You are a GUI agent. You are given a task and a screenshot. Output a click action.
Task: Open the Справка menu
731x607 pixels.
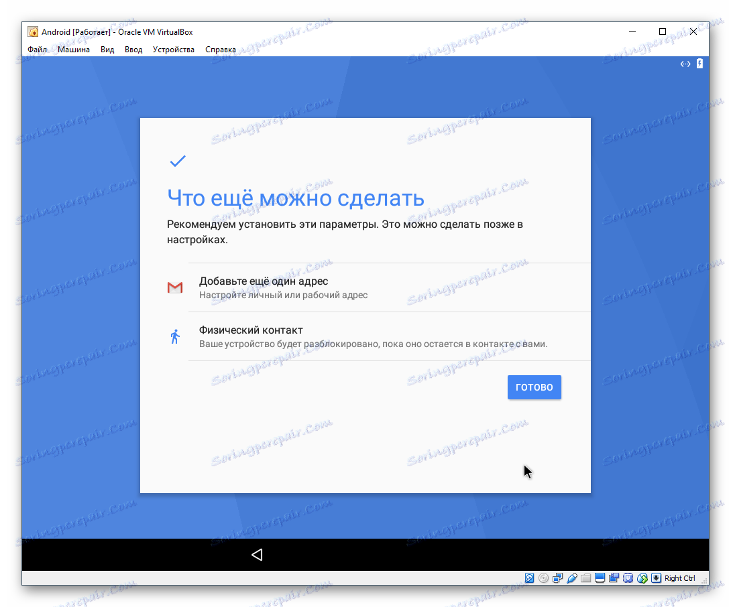[221, 50]
